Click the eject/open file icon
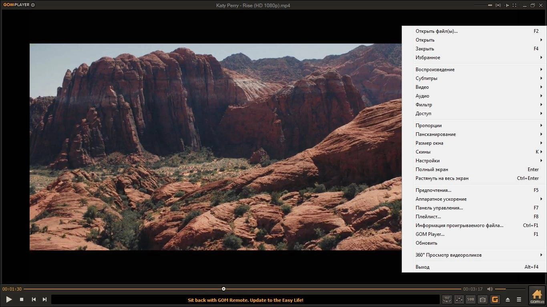This screenshot has width=547, height=307. pyautogui.click(x=508, y=299)
